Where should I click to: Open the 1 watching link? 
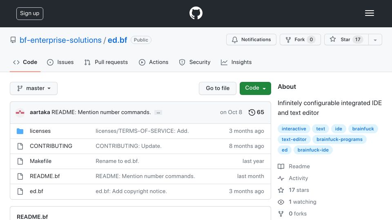[303, 202]
